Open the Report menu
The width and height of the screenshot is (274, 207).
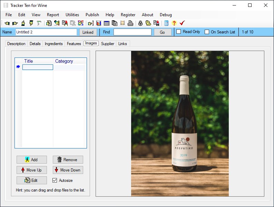tap(53, 15)
